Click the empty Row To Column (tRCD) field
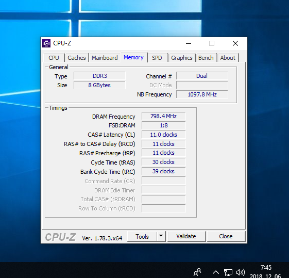This screenshot has width=289, height=278. coord(164,208)
